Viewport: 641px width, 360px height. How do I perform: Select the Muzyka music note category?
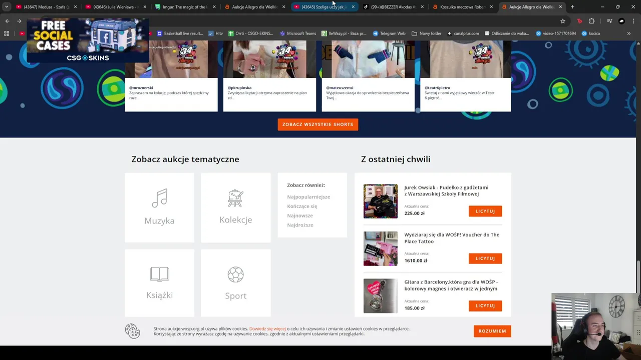[x=159, y=207]
